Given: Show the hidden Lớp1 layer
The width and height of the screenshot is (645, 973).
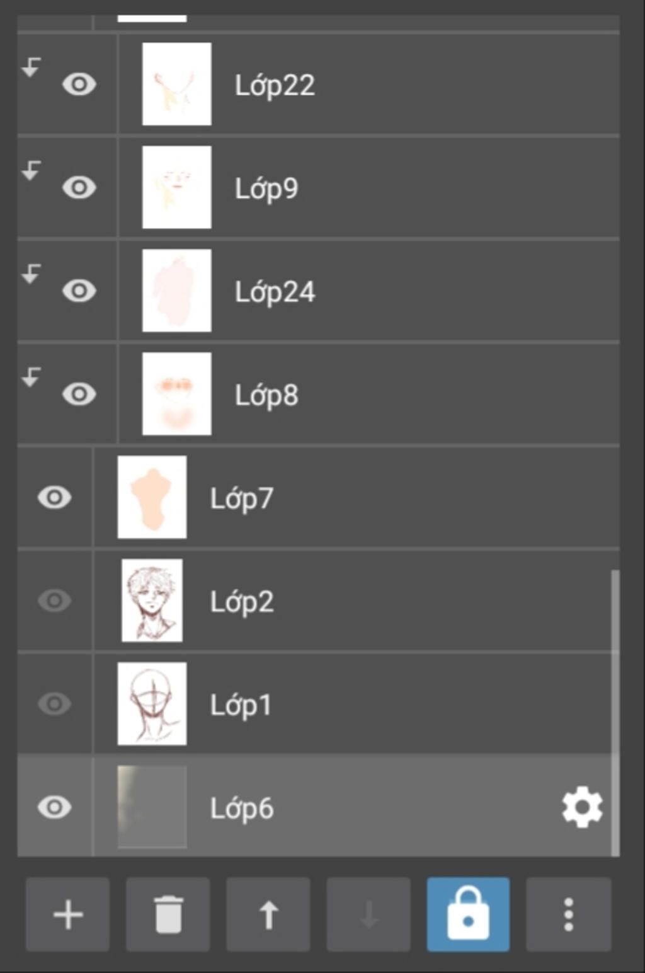Looking at the screenshot, I should (x=55, y=704).
